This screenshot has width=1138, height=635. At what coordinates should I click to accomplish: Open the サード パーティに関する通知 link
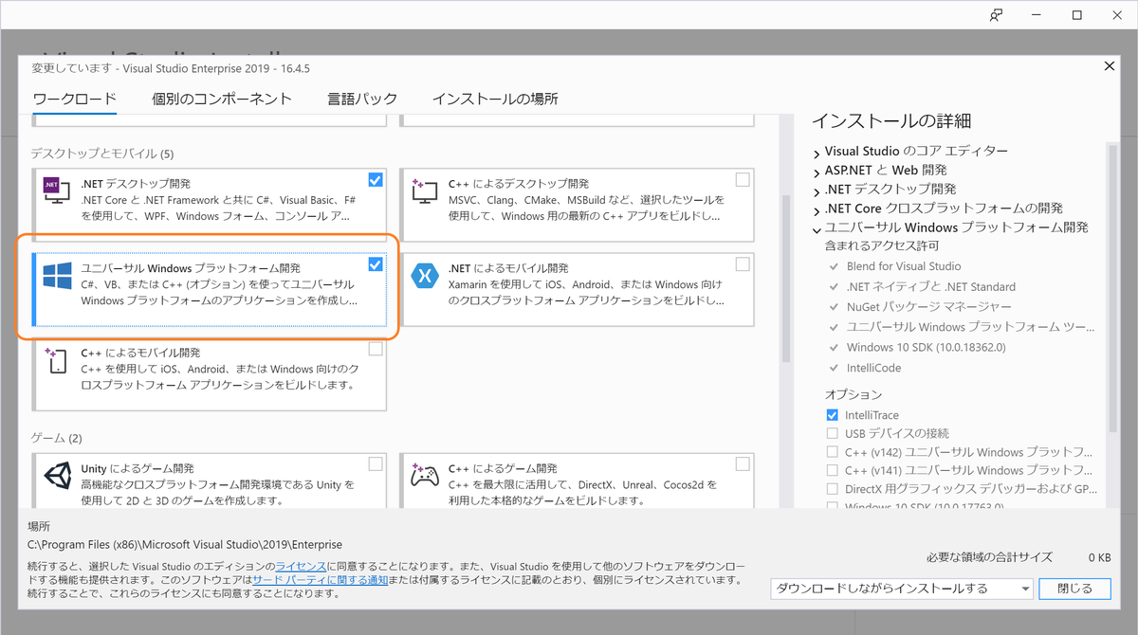319,579
